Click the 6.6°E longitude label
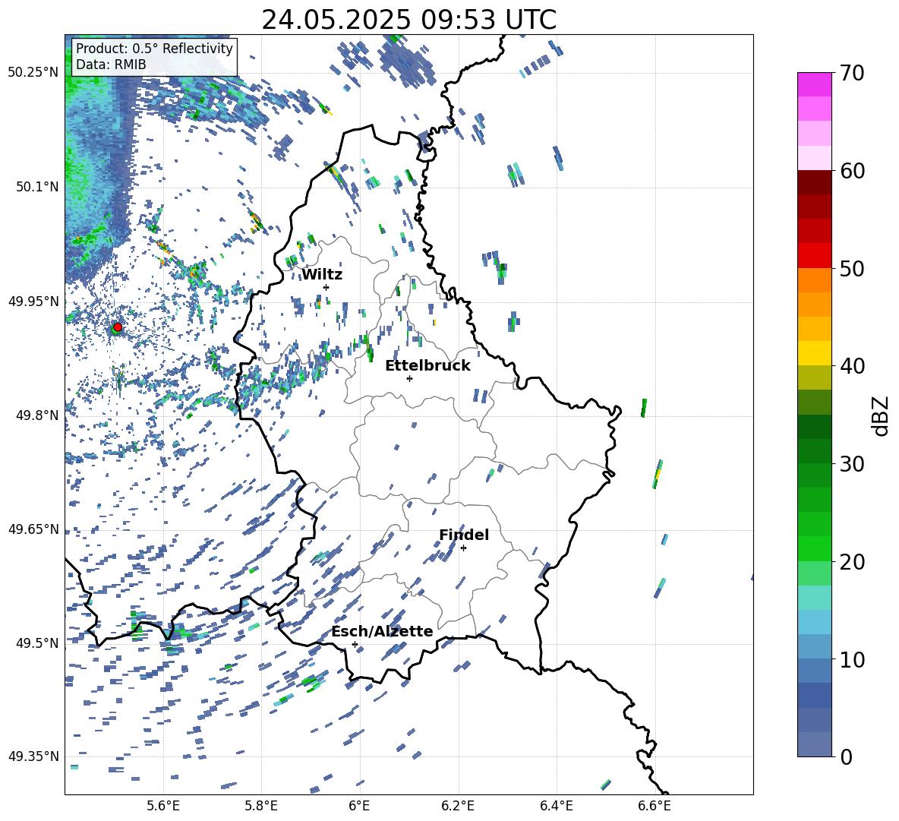899x821 pixels. (x=655, y=806)
